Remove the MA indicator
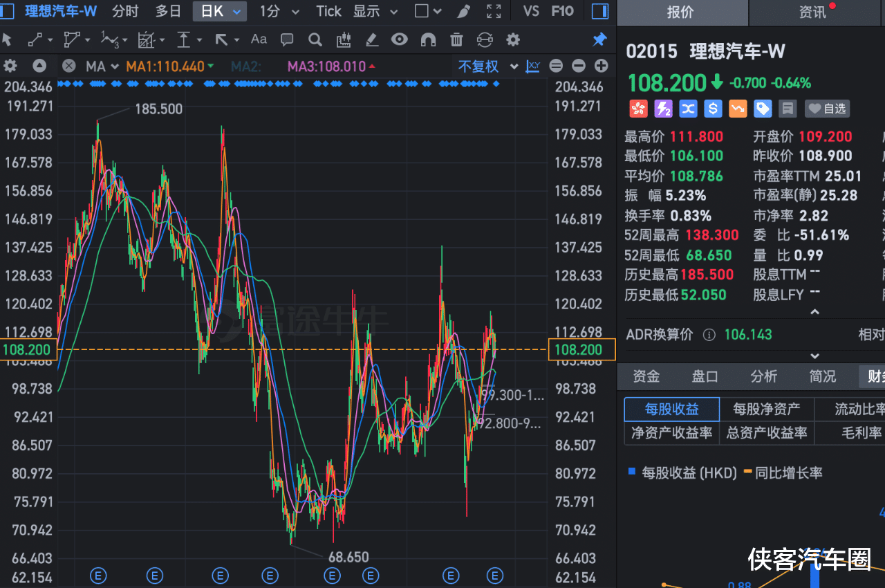 pos(68,66)
